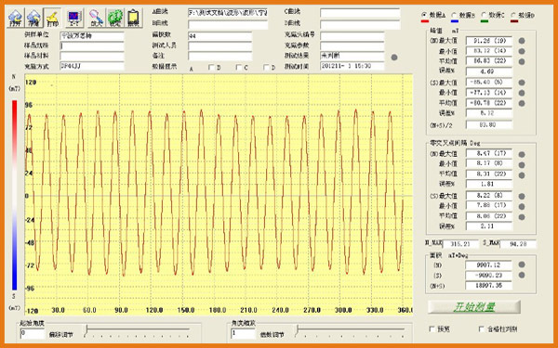
Task: Toggle the 合格性判别 checkbox
Action: point(482,329)
